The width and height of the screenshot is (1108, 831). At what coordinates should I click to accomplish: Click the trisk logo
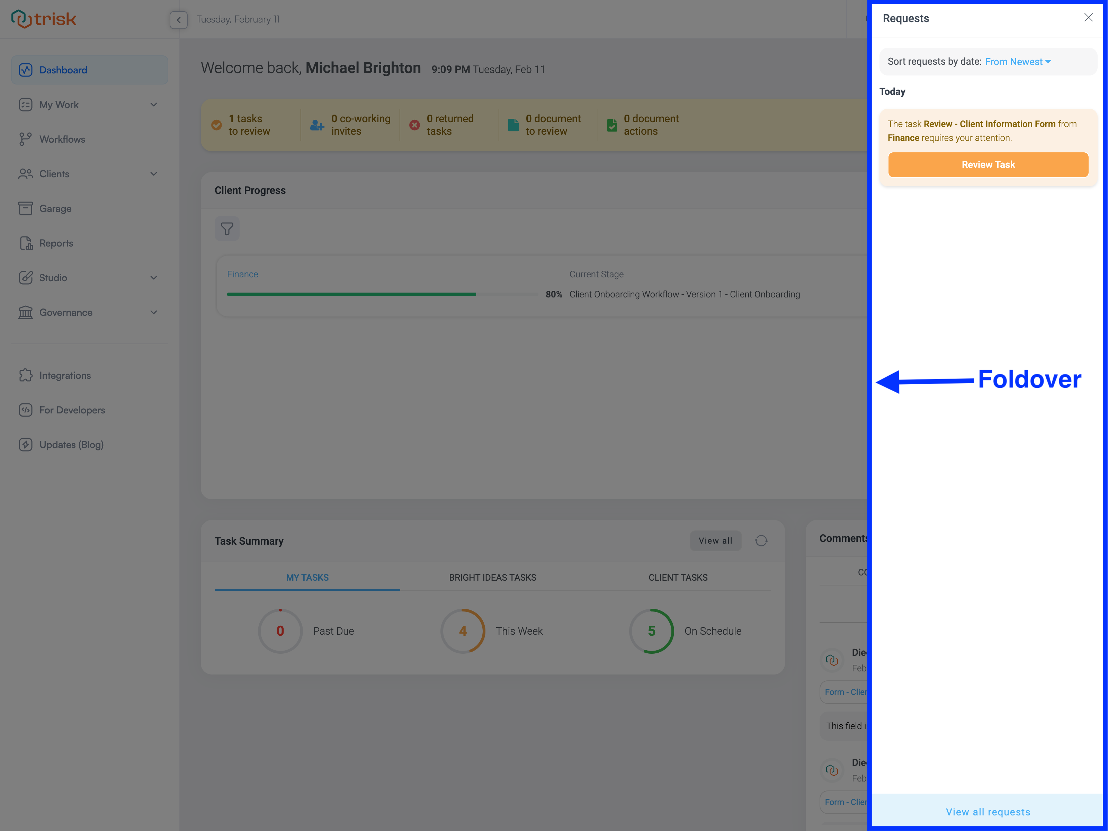pos(44,19)
